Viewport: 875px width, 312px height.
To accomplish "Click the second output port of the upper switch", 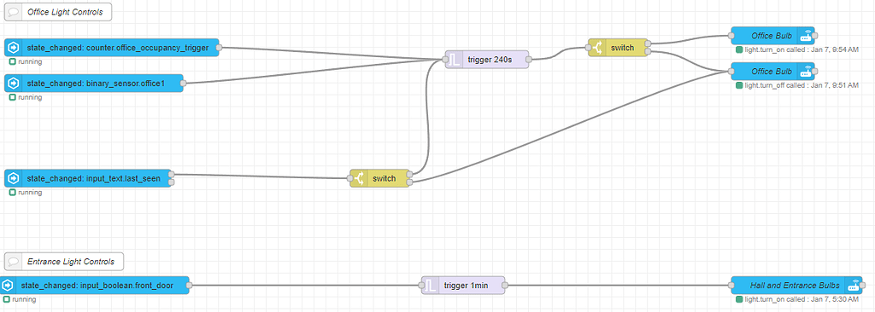I will pos(648,52).
